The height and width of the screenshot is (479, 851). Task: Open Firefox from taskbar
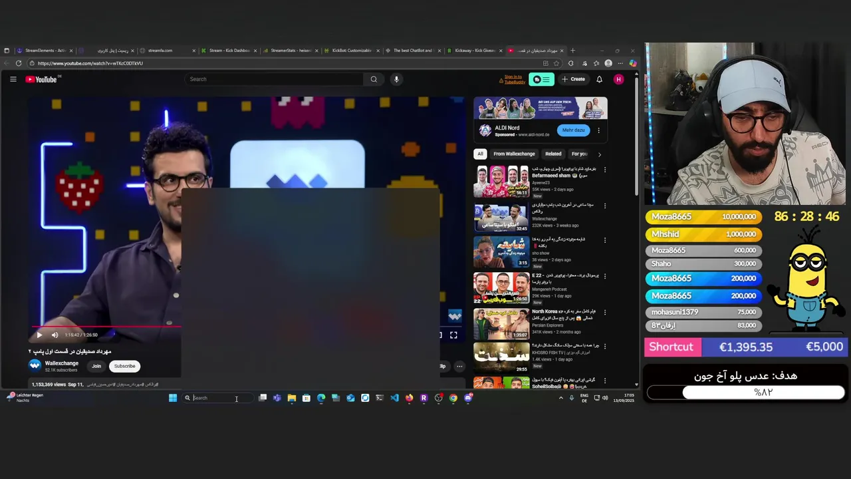coord(409,398)
